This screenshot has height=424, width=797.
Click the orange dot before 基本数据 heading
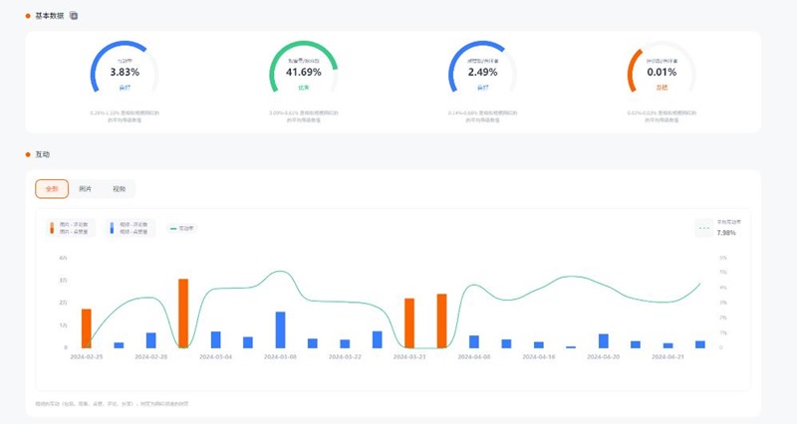tap(28, 16)
